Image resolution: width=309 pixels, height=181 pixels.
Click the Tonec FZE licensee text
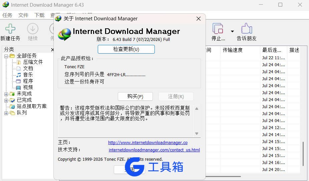click(x=74, y=67)
